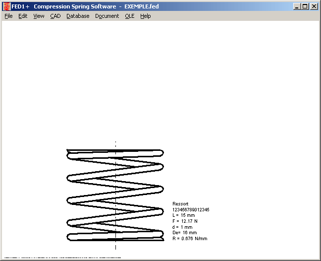Open the File menu

coord(8,16)
